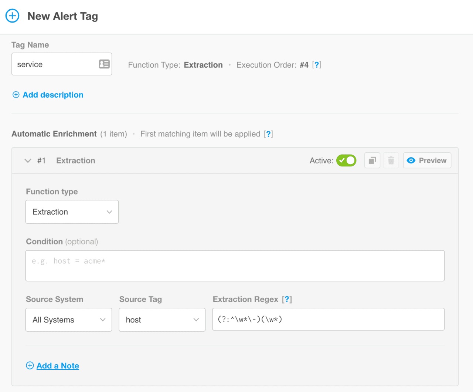The image size is (473, 392).
Task: Open the Source System dropdown
Action: [x=68, y=320]
